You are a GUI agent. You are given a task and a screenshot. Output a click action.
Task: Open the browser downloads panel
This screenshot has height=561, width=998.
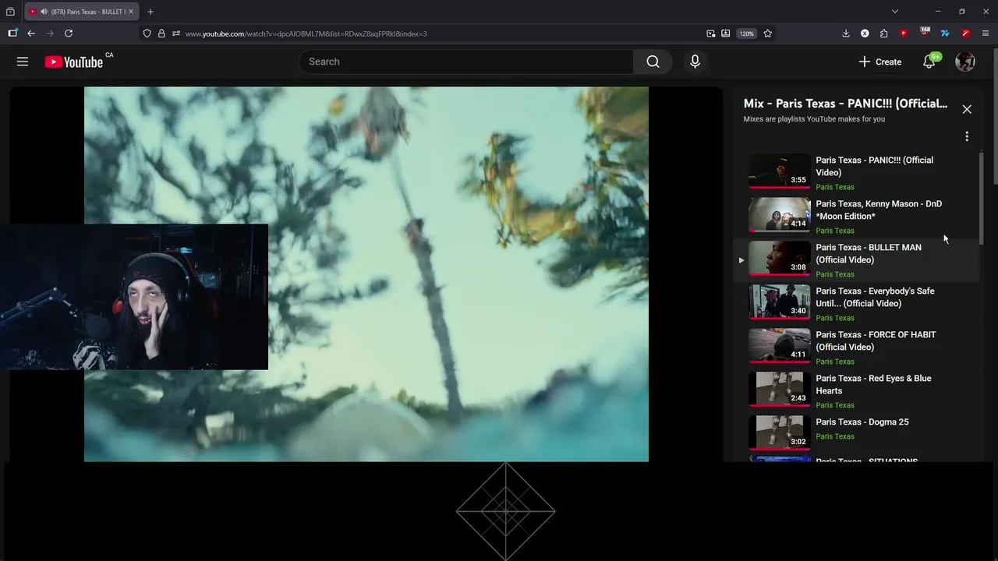(x=846, y=34)
